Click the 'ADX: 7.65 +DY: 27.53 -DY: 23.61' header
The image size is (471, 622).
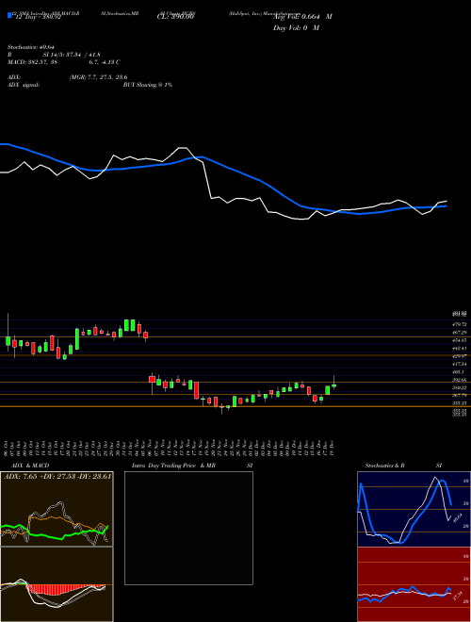coord(57,476)
